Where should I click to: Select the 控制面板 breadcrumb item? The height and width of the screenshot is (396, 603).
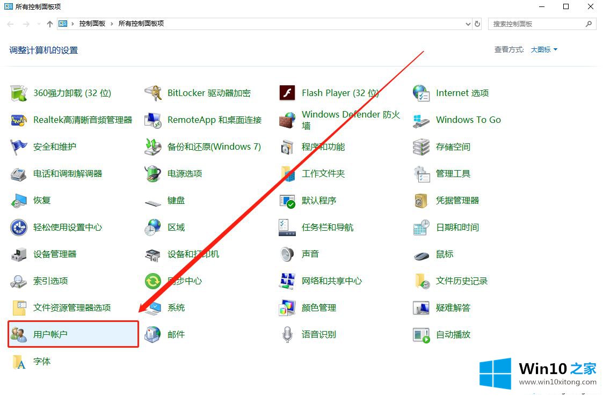(x=92, y=24)
